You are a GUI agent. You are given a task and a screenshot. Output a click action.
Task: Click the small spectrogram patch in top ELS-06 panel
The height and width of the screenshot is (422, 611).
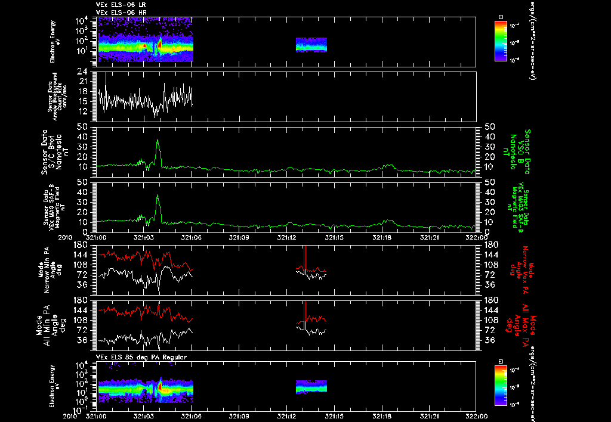(x=311, y=45)
